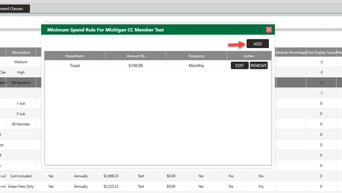Sort by Amount ($) column header
This screenshot has height=193, width=342.
point(135,56)
